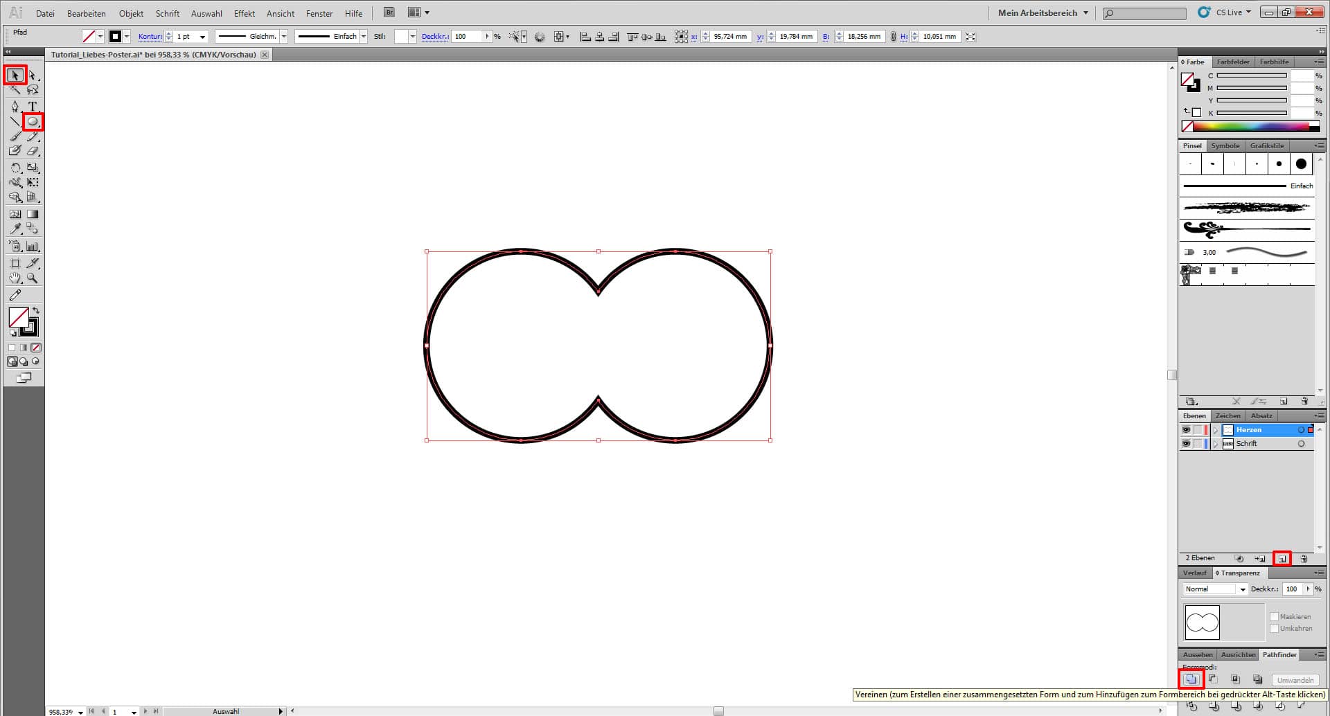Screen dimensions: 1330x716
Task: Select the Selection tool
Action: tap(15, 74)
